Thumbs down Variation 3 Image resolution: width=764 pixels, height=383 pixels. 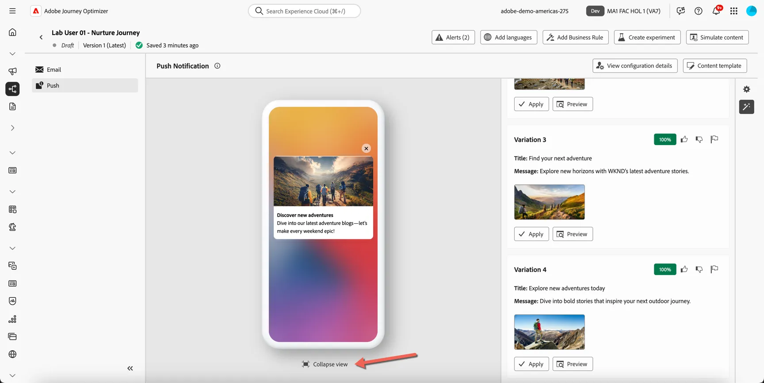(x=699, y=139)
